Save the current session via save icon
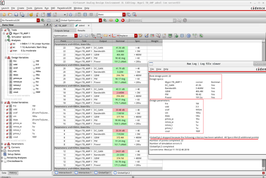Image resolution: width=266 pixels, height=178 pixels. pos(16,14)
